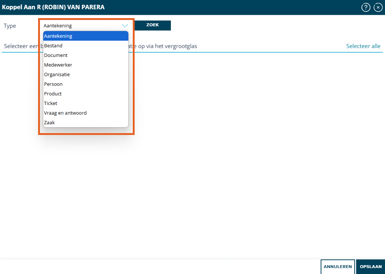The width and height of the screenshot is (385, 274).
Task: Choose Ticket from the type options
Action: [x=86, y=103]
